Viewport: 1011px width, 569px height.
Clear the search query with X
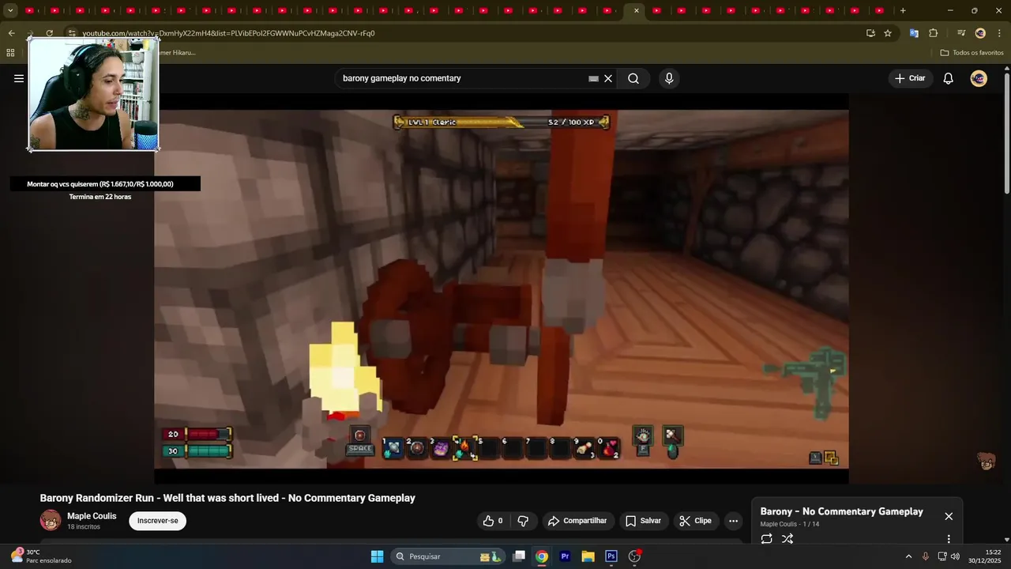tap(608, 78)
